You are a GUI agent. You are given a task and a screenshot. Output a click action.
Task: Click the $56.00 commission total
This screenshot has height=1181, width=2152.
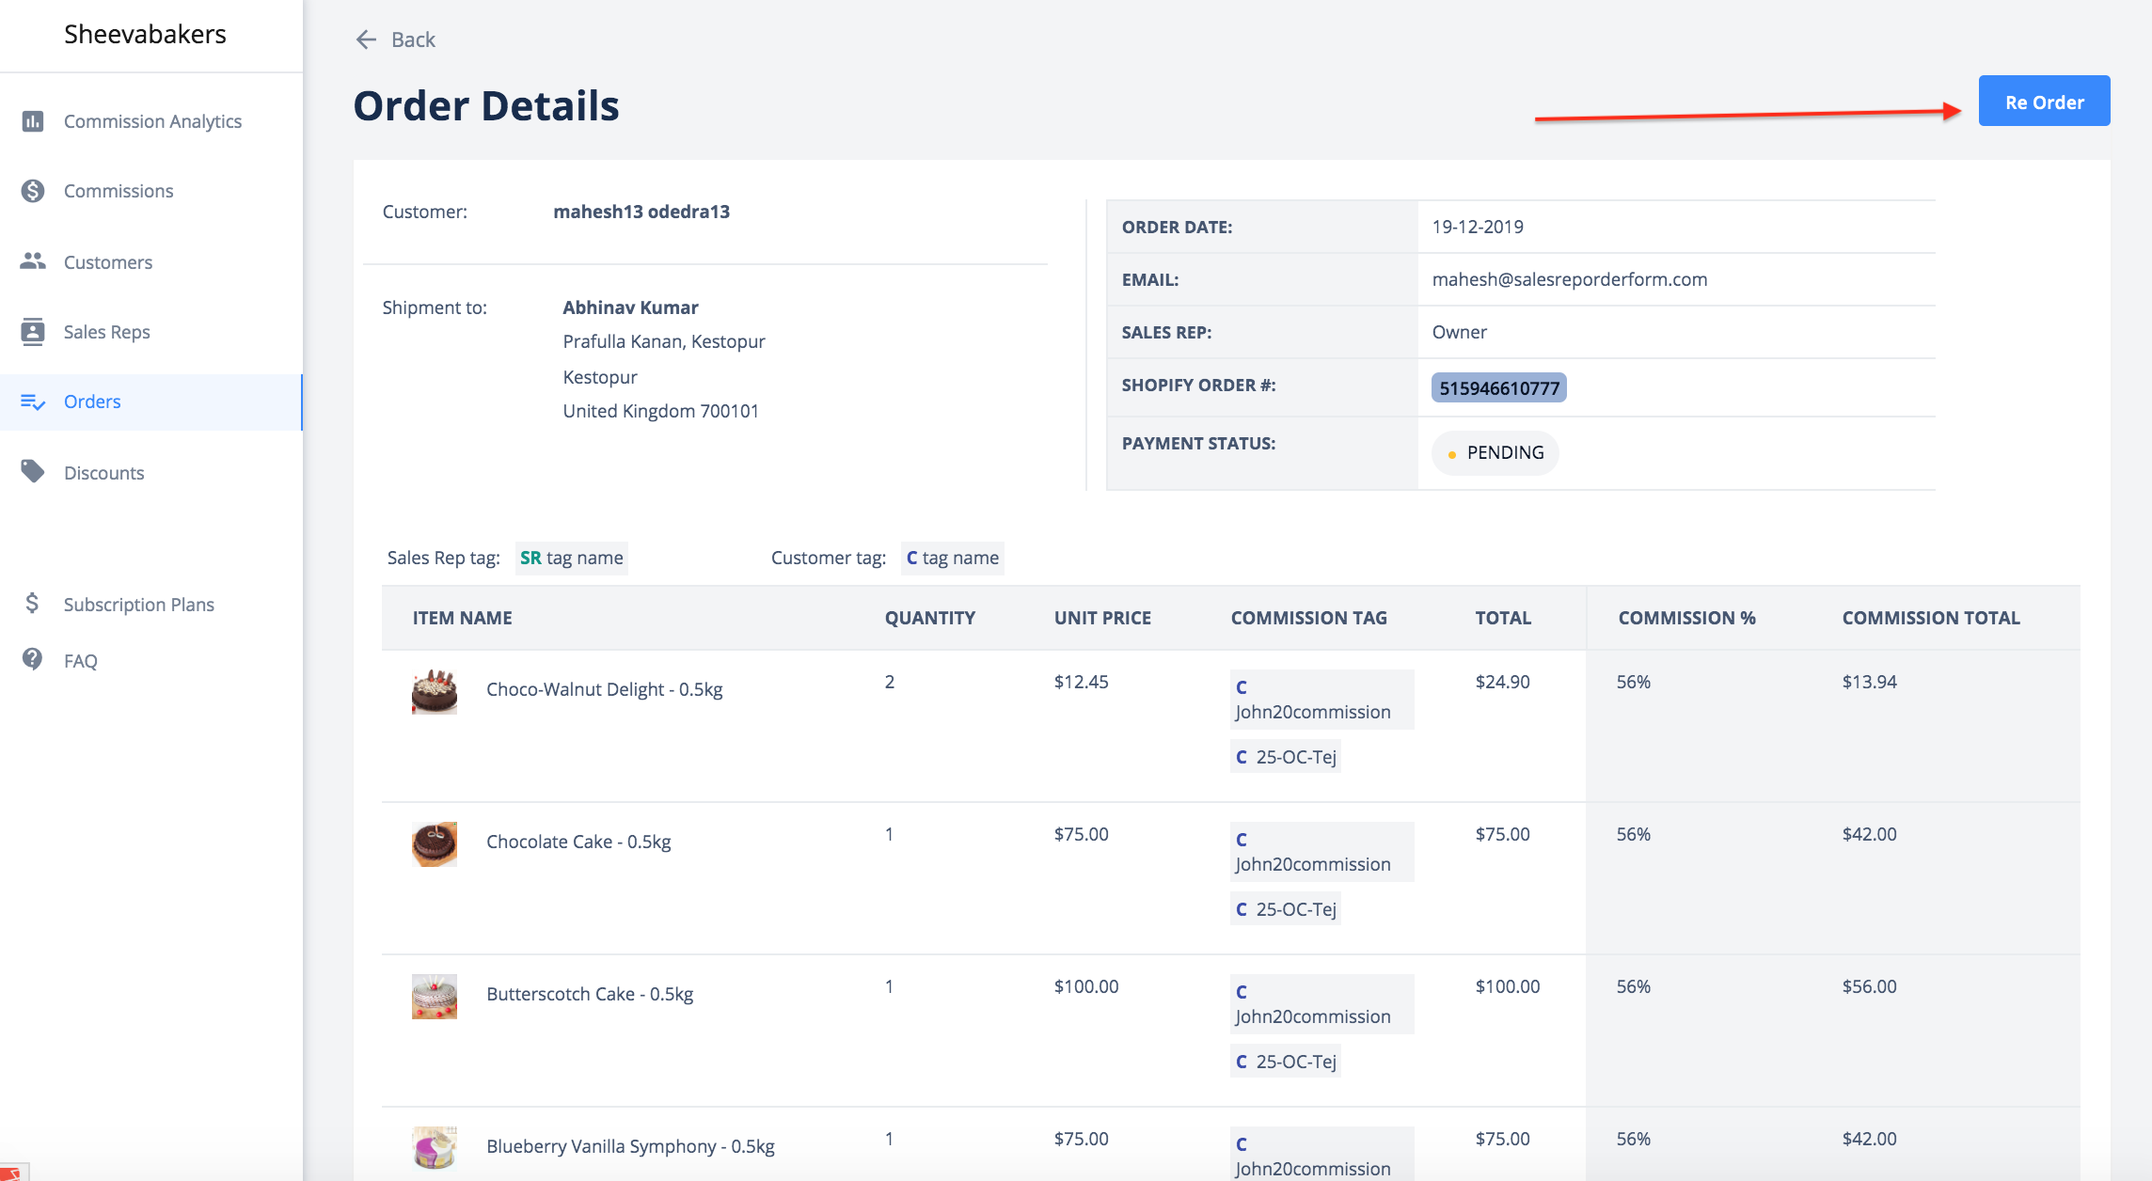pos(1870,986)
